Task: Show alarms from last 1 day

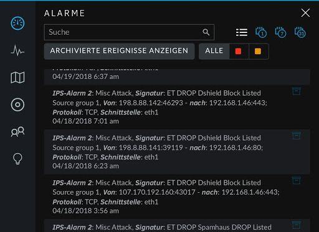Action: click(261, 32)
